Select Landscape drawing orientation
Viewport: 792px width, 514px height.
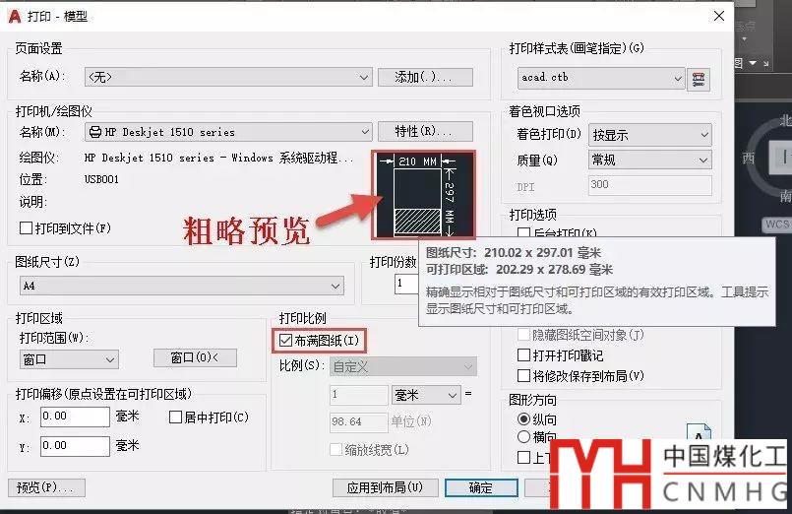[523, 436]
